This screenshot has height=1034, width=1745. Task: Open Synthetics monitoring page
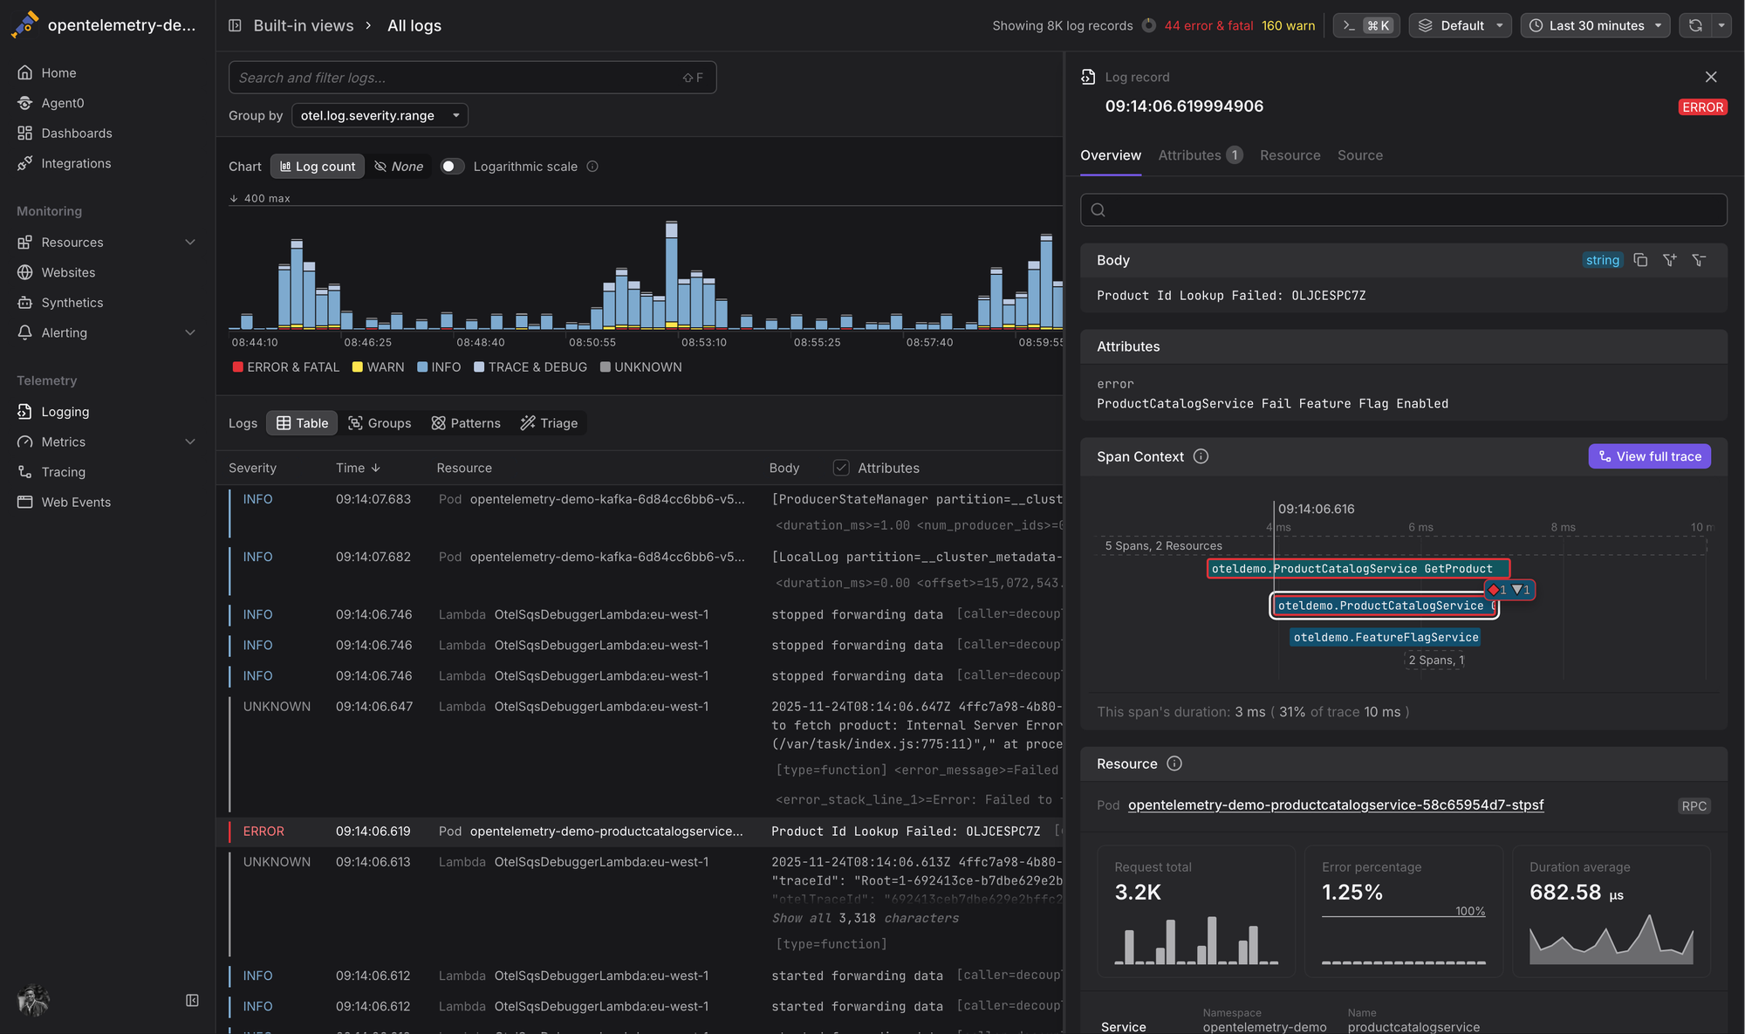tap(72, 303)
